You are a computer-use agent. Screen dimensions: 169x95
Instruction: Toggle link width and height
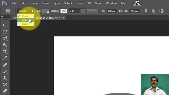[121, 11]
